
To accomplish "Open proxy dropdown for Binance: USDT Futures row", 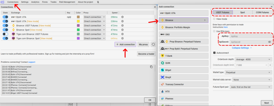I will pos(94,26).
